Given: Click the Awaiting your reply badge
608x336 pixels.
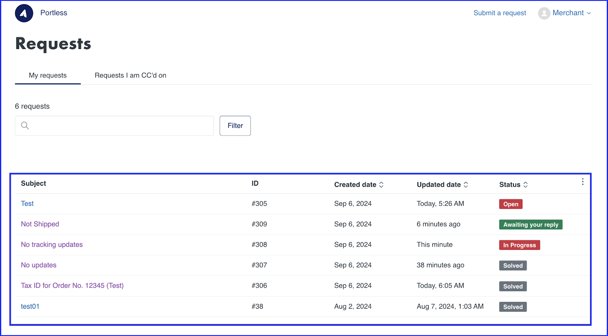Looking at the screenshot, I should [530, 225].
